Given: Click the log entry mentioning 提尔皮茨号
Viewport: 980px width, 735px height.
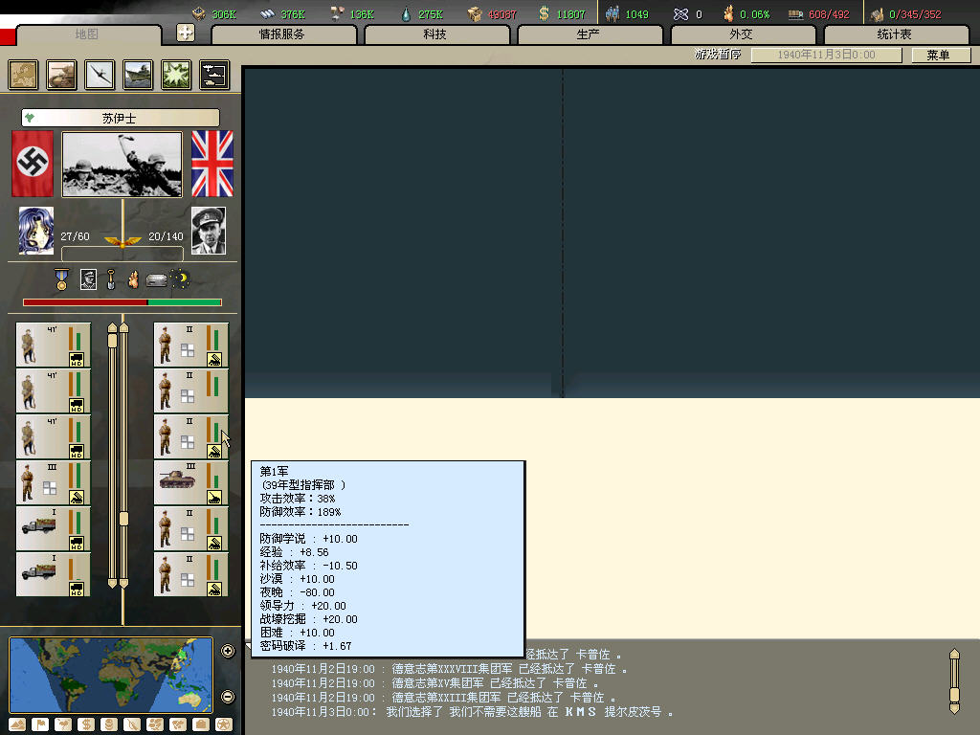Looking at the screenshot, I should point(472,712).
